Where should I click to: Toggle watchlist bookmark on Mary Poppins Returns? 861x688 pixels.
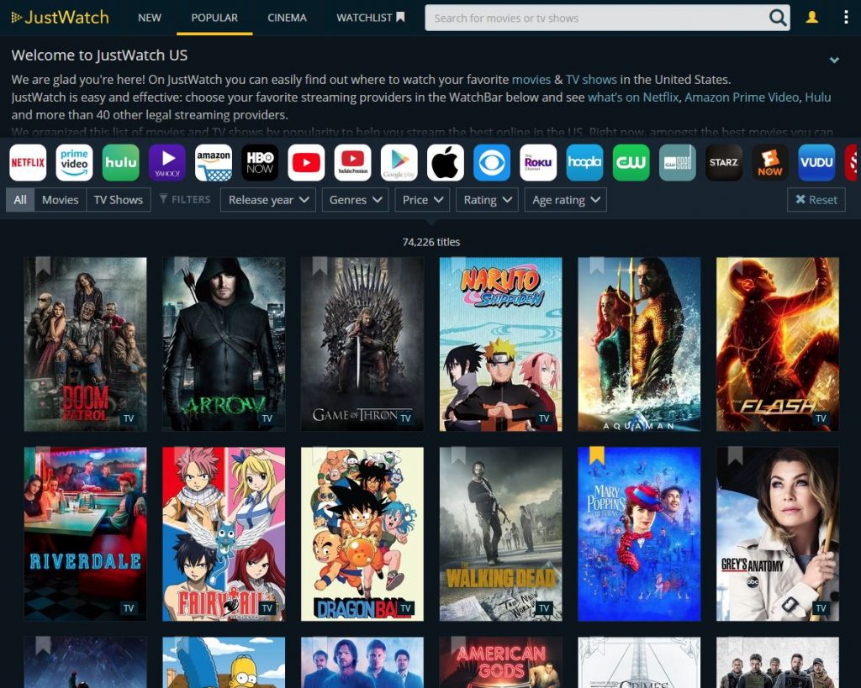tap(596, 456)
